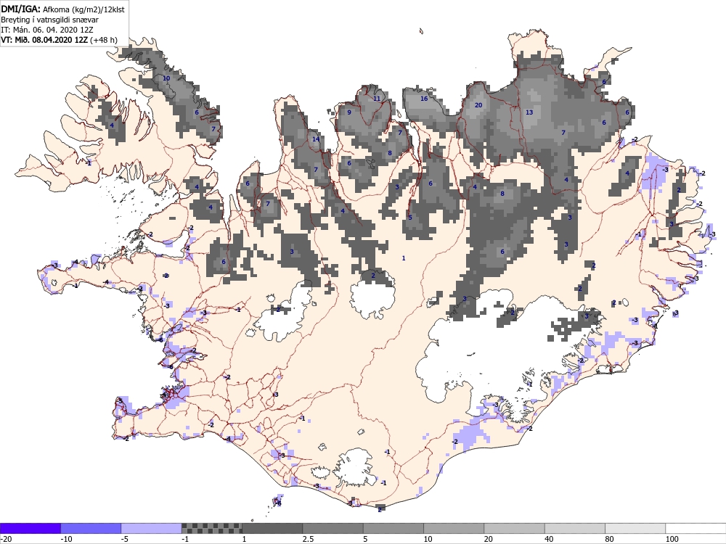
Task: Select the '-5' legend scale label
Action: click(x=125, y=539)
